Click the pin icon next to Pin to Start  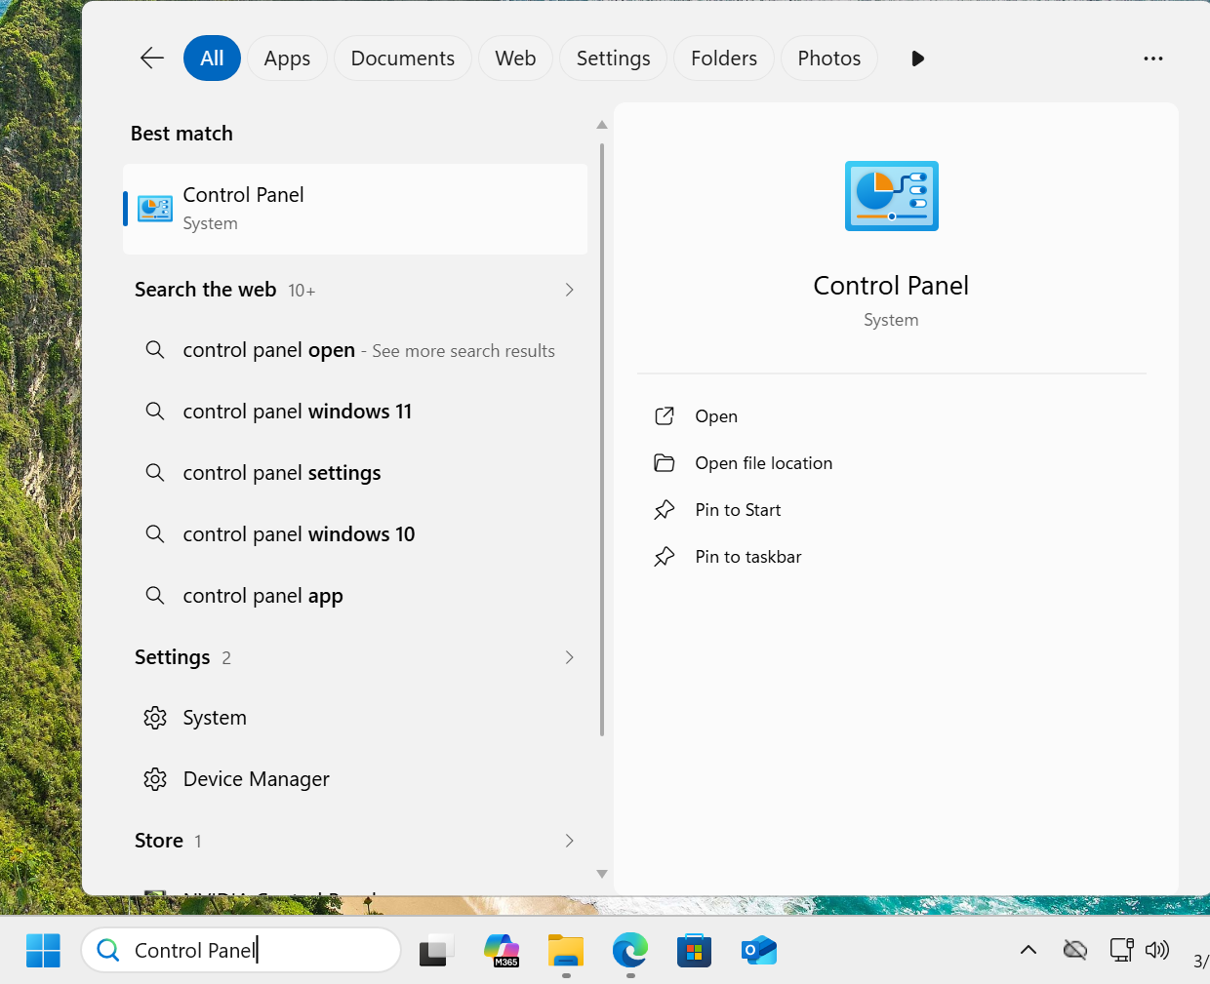click(x=665, y=510)
